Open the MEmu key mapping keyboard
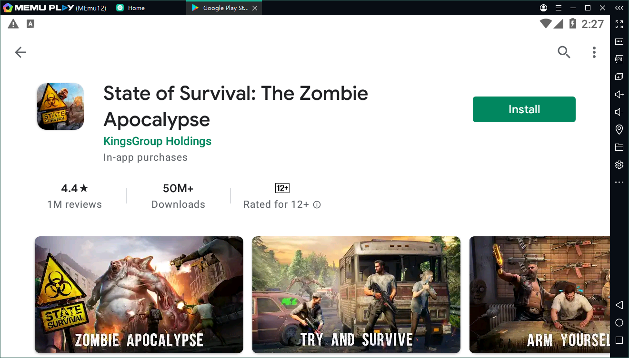This screenshot has height=358, width=629. (x=619, y=42)
